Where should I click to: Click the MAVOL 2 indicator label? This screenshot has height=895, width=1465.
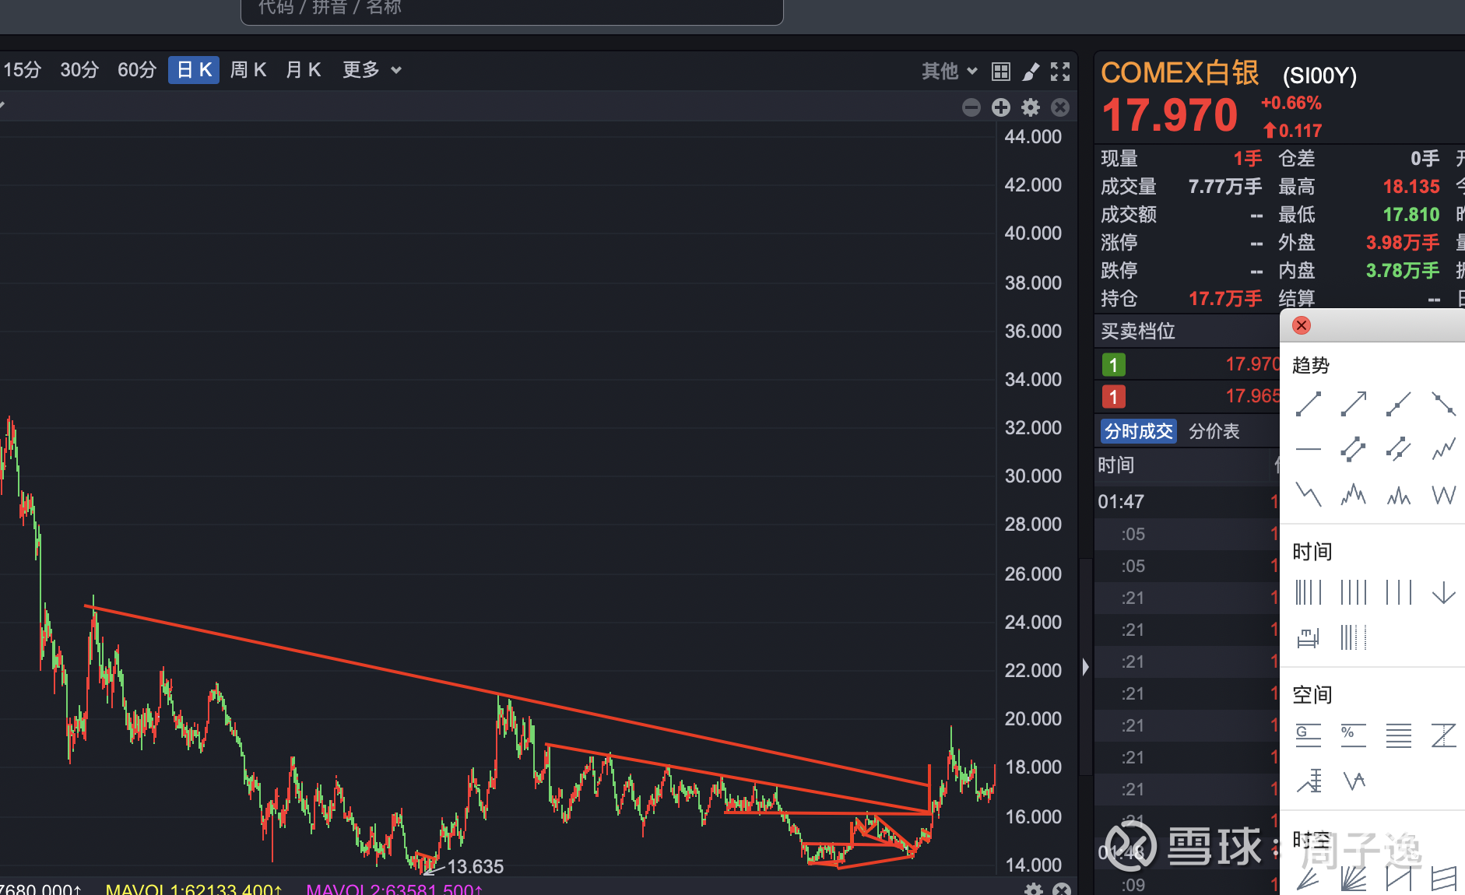[x=395, y=889]
